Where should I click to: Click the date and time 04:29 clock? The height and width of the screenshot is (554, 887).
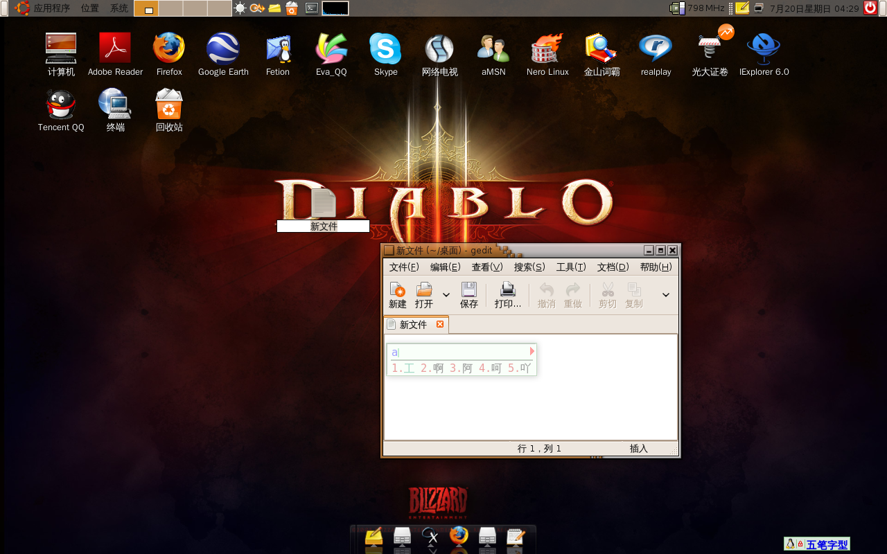[815, 8]
